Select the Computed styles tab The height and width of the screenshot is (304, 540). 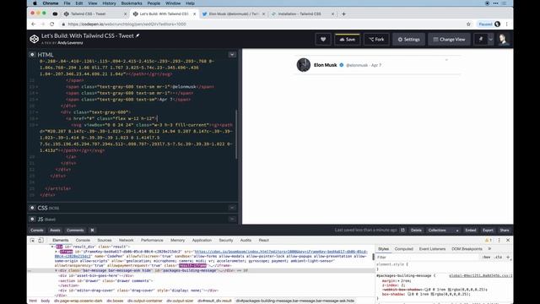403,249
